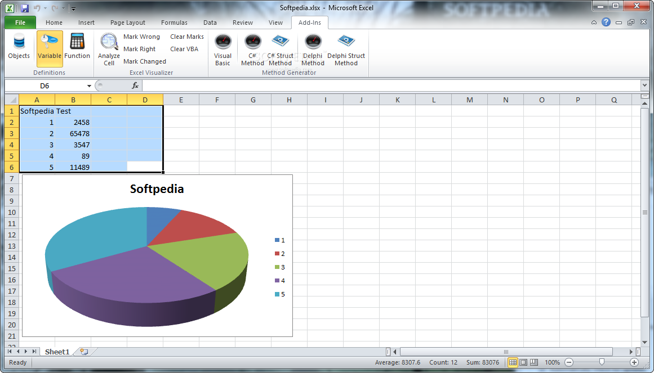Switch to the Home tab
The width and height of the screenshot is (654, 373).
(54, 23)
